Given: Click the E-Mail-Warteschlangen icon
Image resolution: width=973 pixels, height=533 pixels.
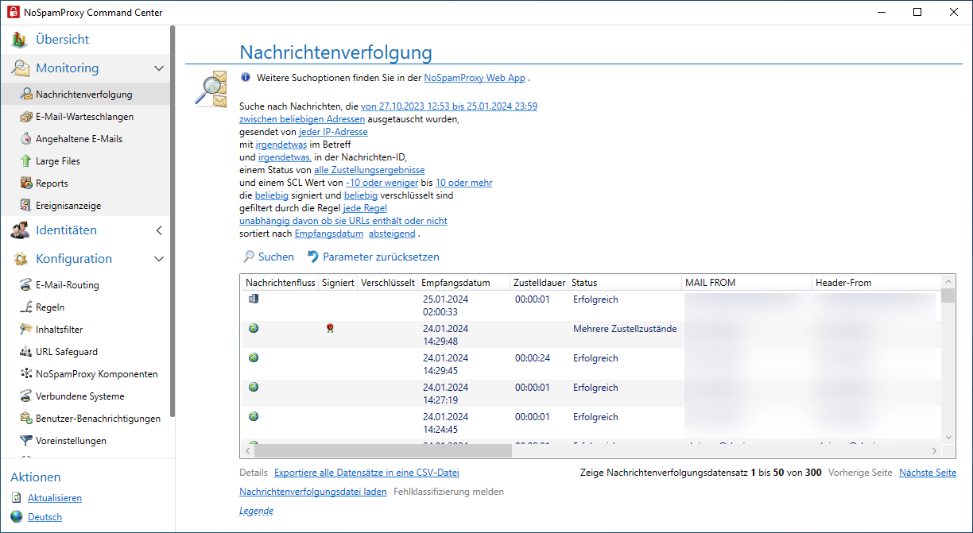Looking at the screenshot, I should pos(26,117).
